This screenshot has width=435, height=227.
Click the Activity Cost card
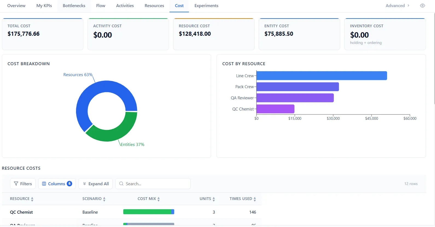(128, 34)
